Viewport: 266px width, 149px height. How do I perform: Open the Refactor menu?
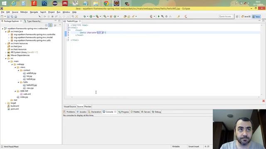(24, 12)
